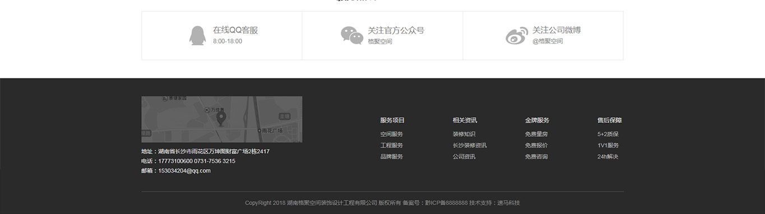The image size is (765, 214).
Task: Click the QQ penguin icon
Action: click(x=197, y=35)
